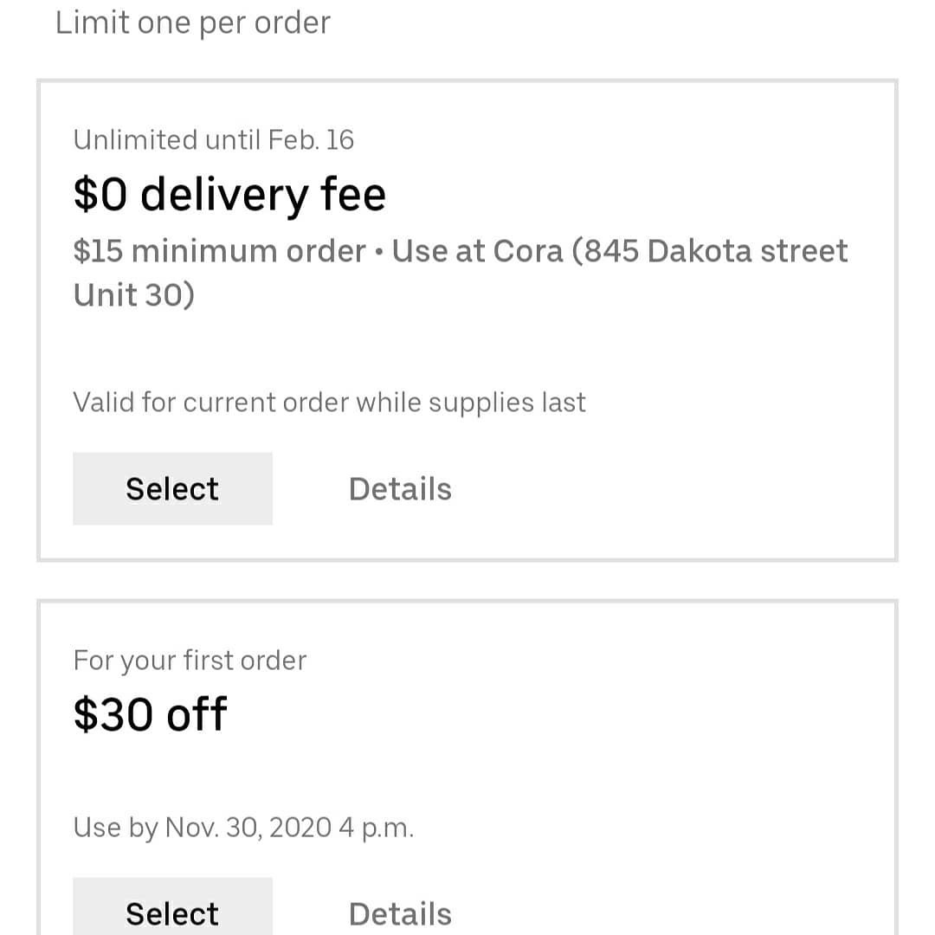
Task: Select the $30 off promotion
Action: (172, 911)
